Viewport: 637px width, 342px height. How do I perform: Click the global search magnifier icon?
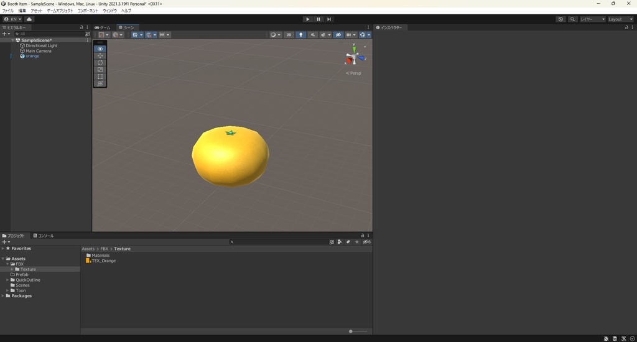(572, 19)
